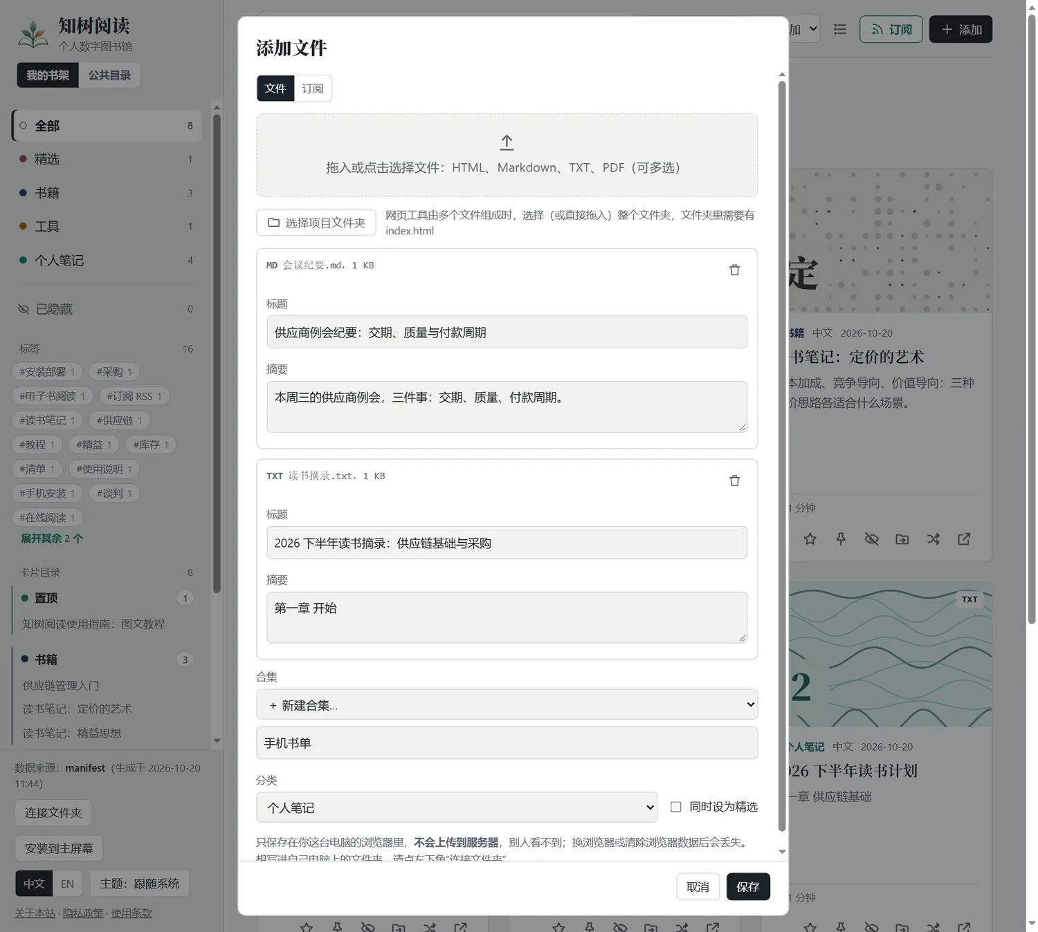Click the sidebar vertical scrollbar
The width and height of the screenshot is (1038, 932).
[x=217, y=353]
